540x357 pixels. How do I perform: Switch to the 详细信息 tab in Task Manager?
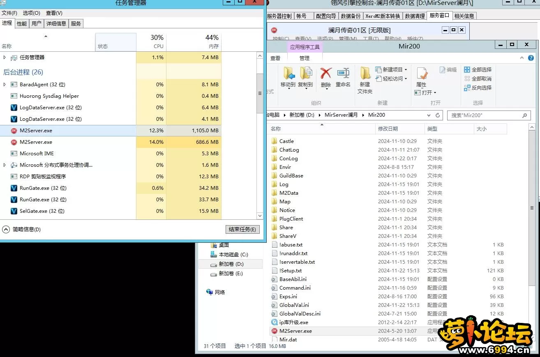click(x=56, y=23)
